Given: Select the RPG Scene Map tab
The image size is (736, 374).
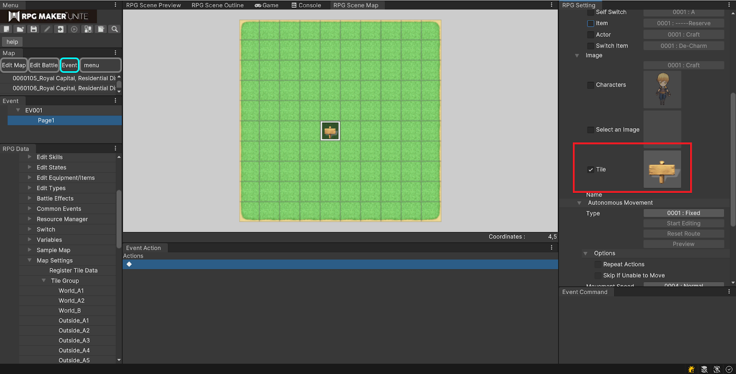Looking at the screenshot, I should [x=356, y=5].
